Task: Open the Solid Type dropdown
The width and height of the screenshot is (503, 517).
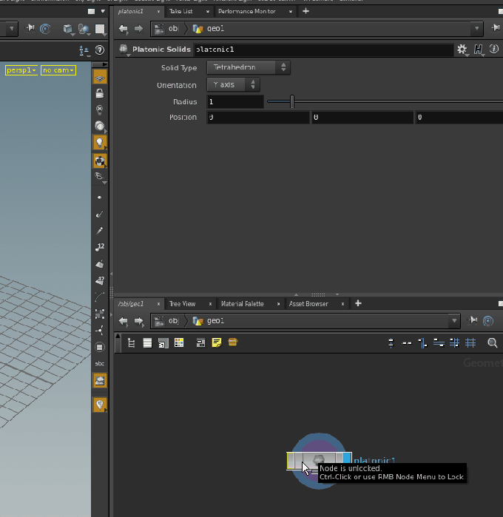Action: pyautogui.click(x=248, y=67)
